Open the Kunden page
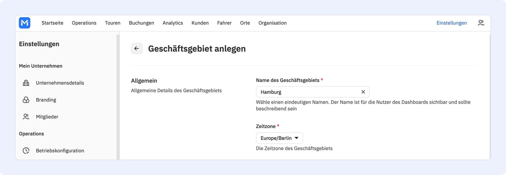The image size is (506, 175). pyautogui.click(x=200, y=23)
